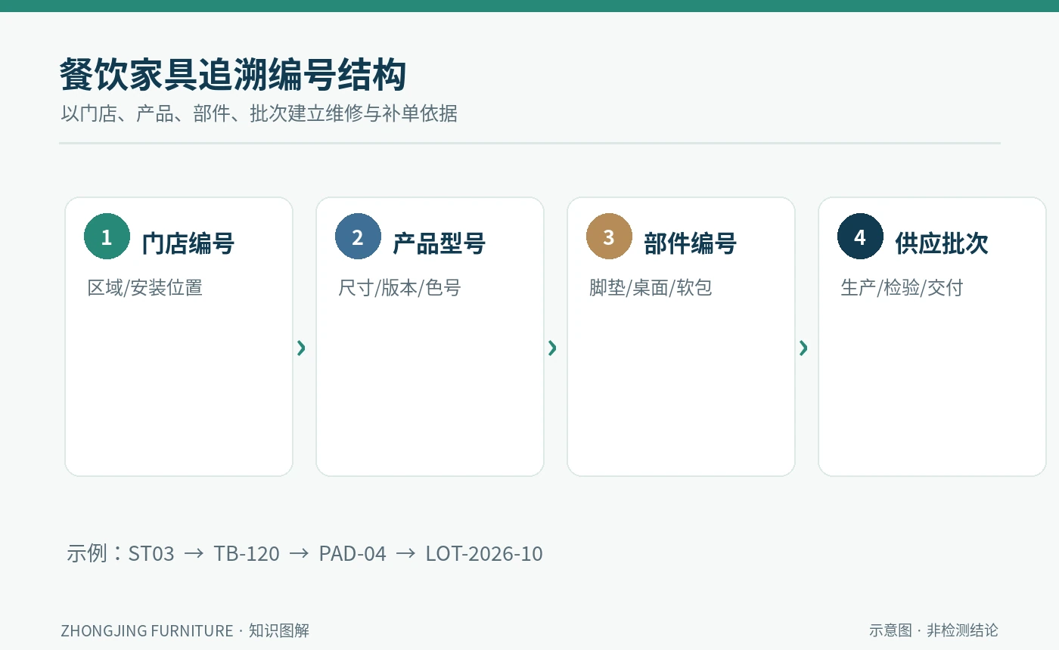Click the tan number 3 circle badge
Screen dimensions: 1059x650
click(x=609, y=237)
